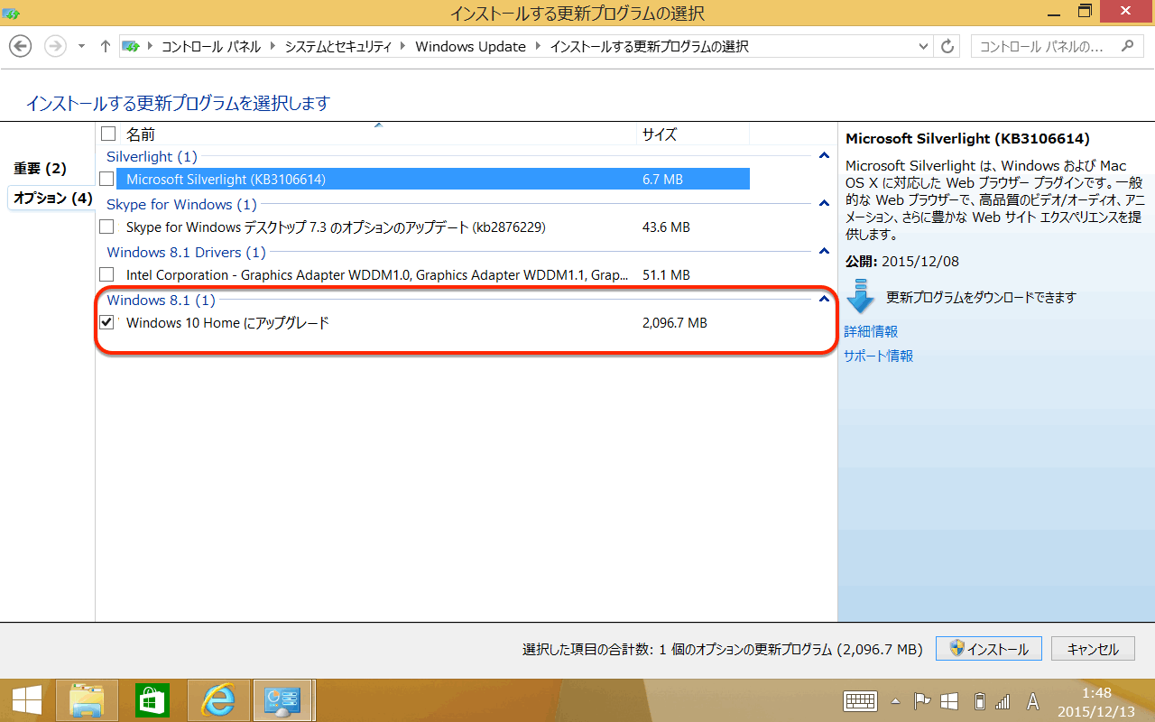
Task: Open File Explorer from the taskbar
Action: [87, 700]
